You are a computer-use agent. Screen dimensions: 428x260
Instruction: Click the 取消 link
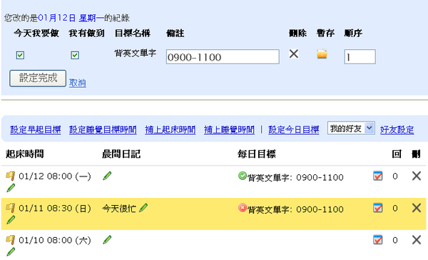pyautogui.click(x=78, y=83)
